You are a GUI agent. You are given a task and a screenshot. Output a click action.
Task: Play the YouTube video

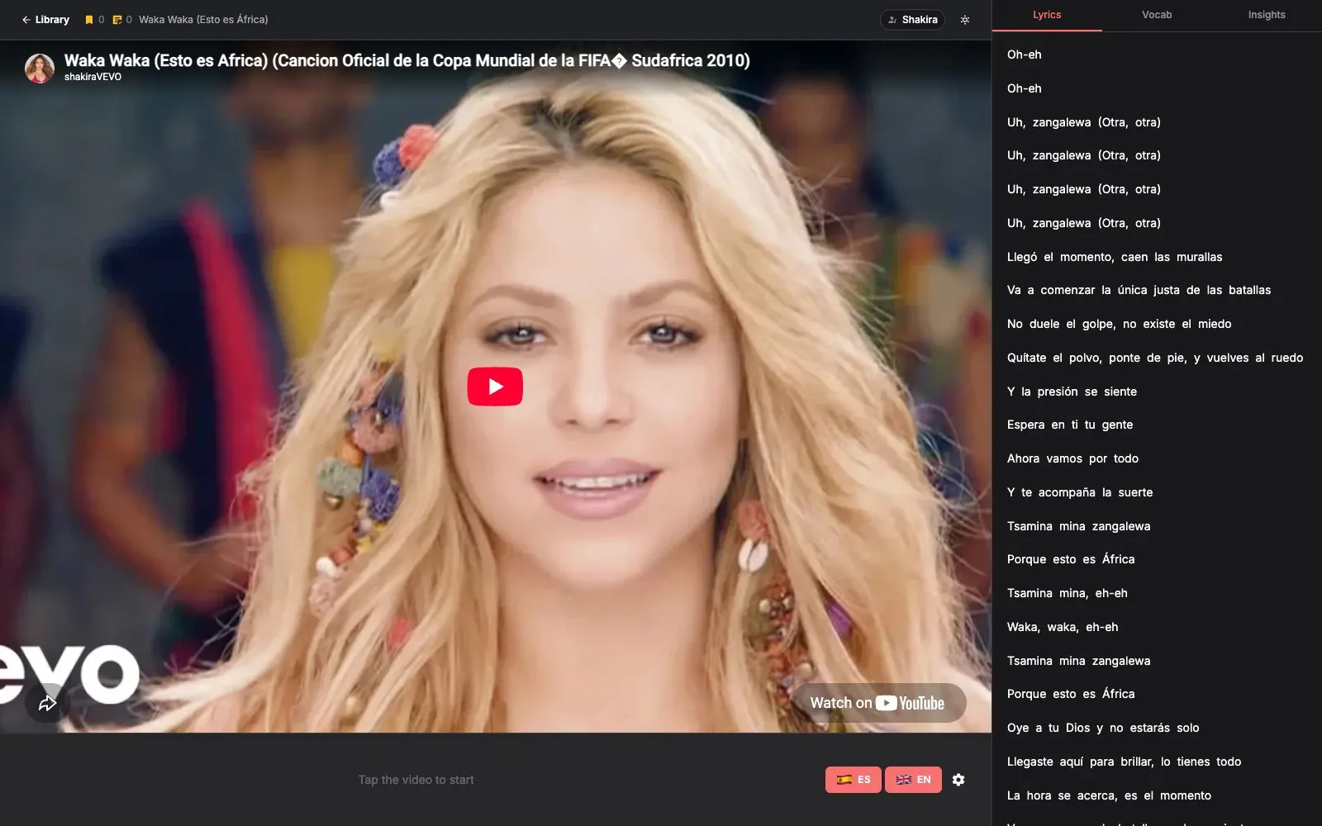(495, 387)
